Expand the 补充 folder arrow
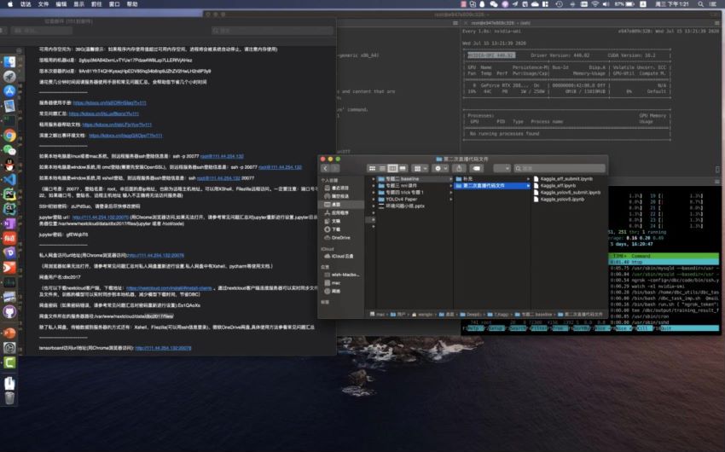This screenshot has height=452, width=725. 528,179
